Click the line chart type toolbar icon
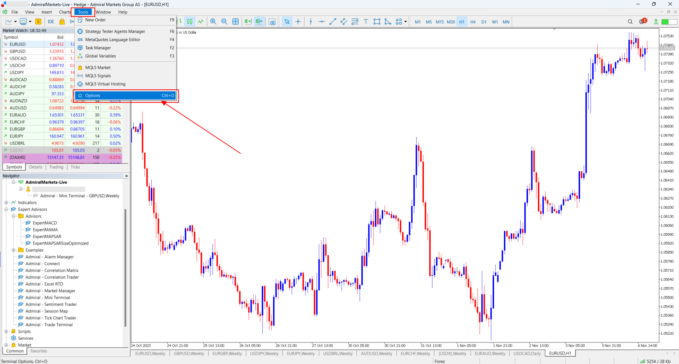Screen dimensions: 679x364 click(9, 22)
